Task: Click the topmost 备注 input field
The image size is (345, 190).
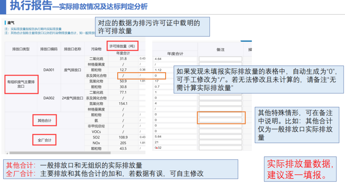Action: tap(220, 58)
